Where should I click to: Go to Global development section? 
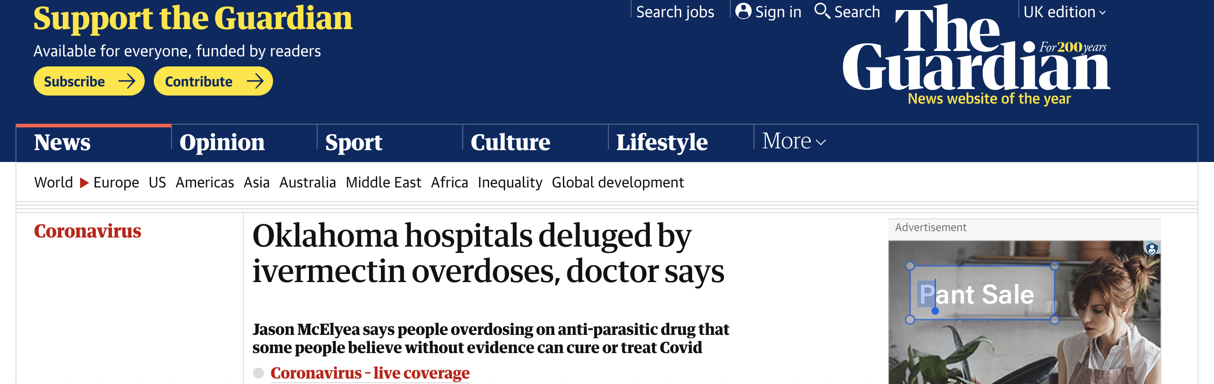pos(617,183)
